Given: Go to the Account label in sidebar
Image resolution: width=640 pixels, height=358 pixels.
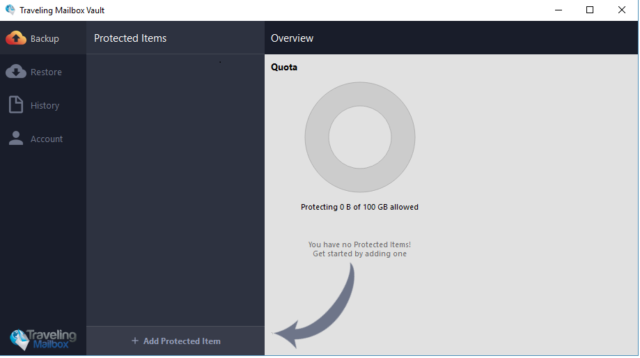Looking at the screenshot, I should point(47,139).
